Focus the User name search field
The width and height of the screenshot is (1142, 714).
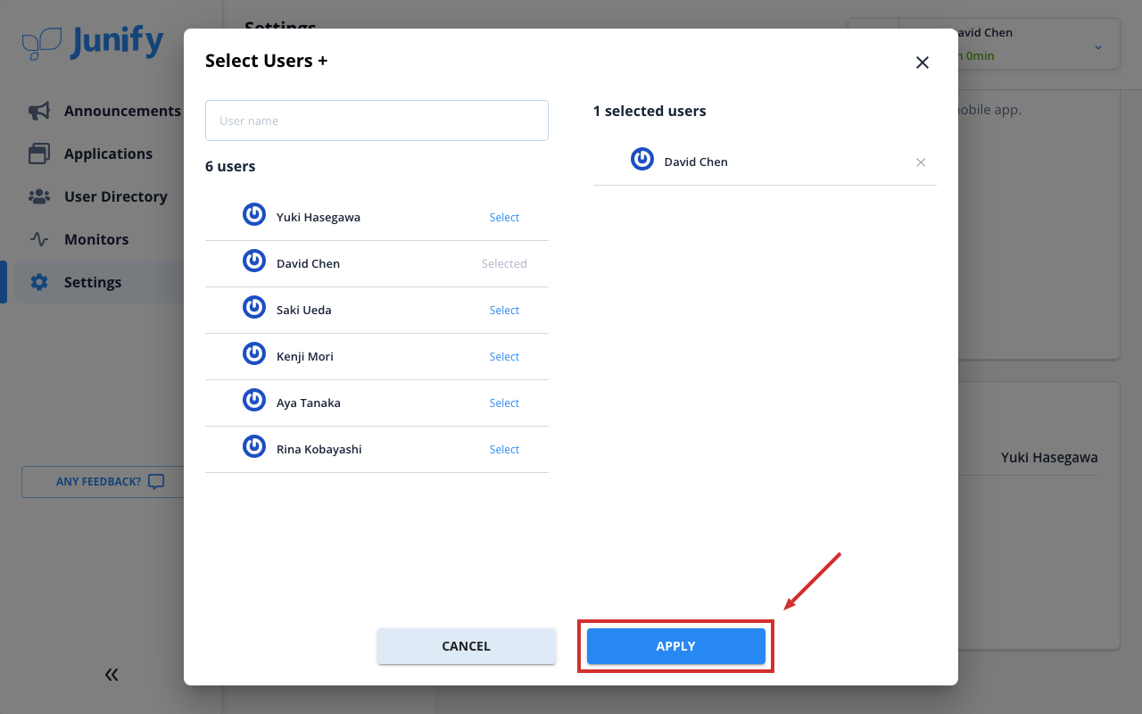pyautogui.click(x=377, y=120)
